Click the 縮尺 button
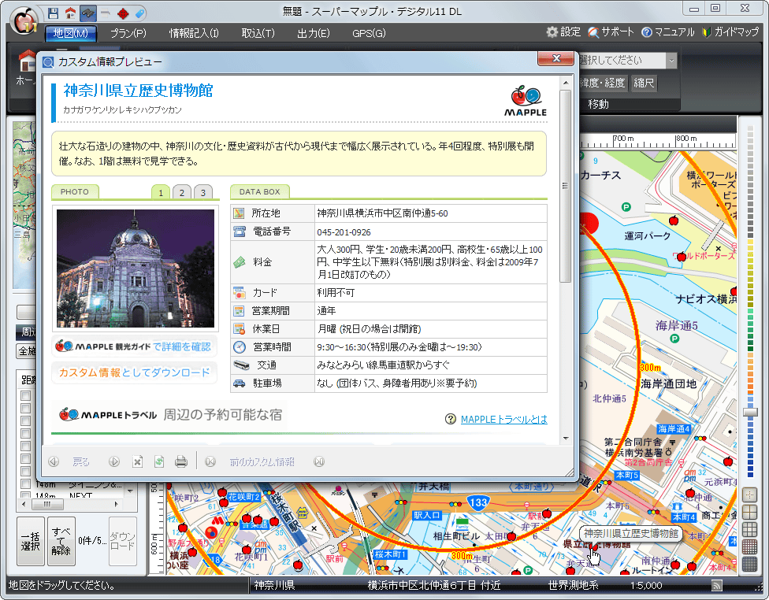 pyautogui.click(x=644, y=83)
